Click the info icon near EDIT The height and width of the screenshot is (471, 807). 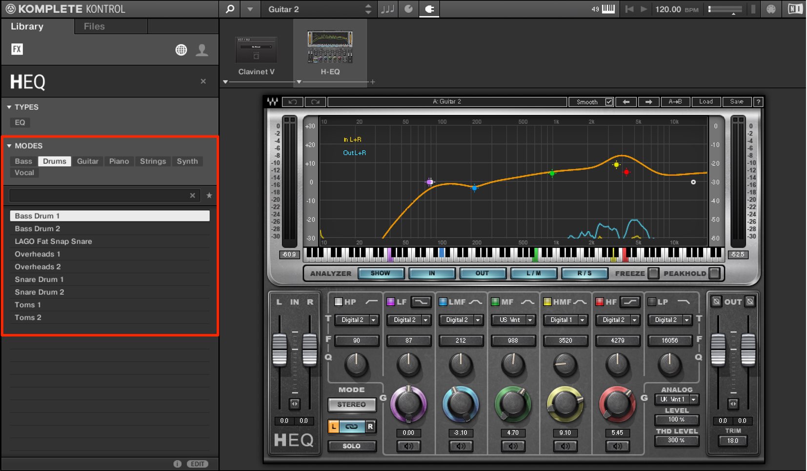coord(178,464)
